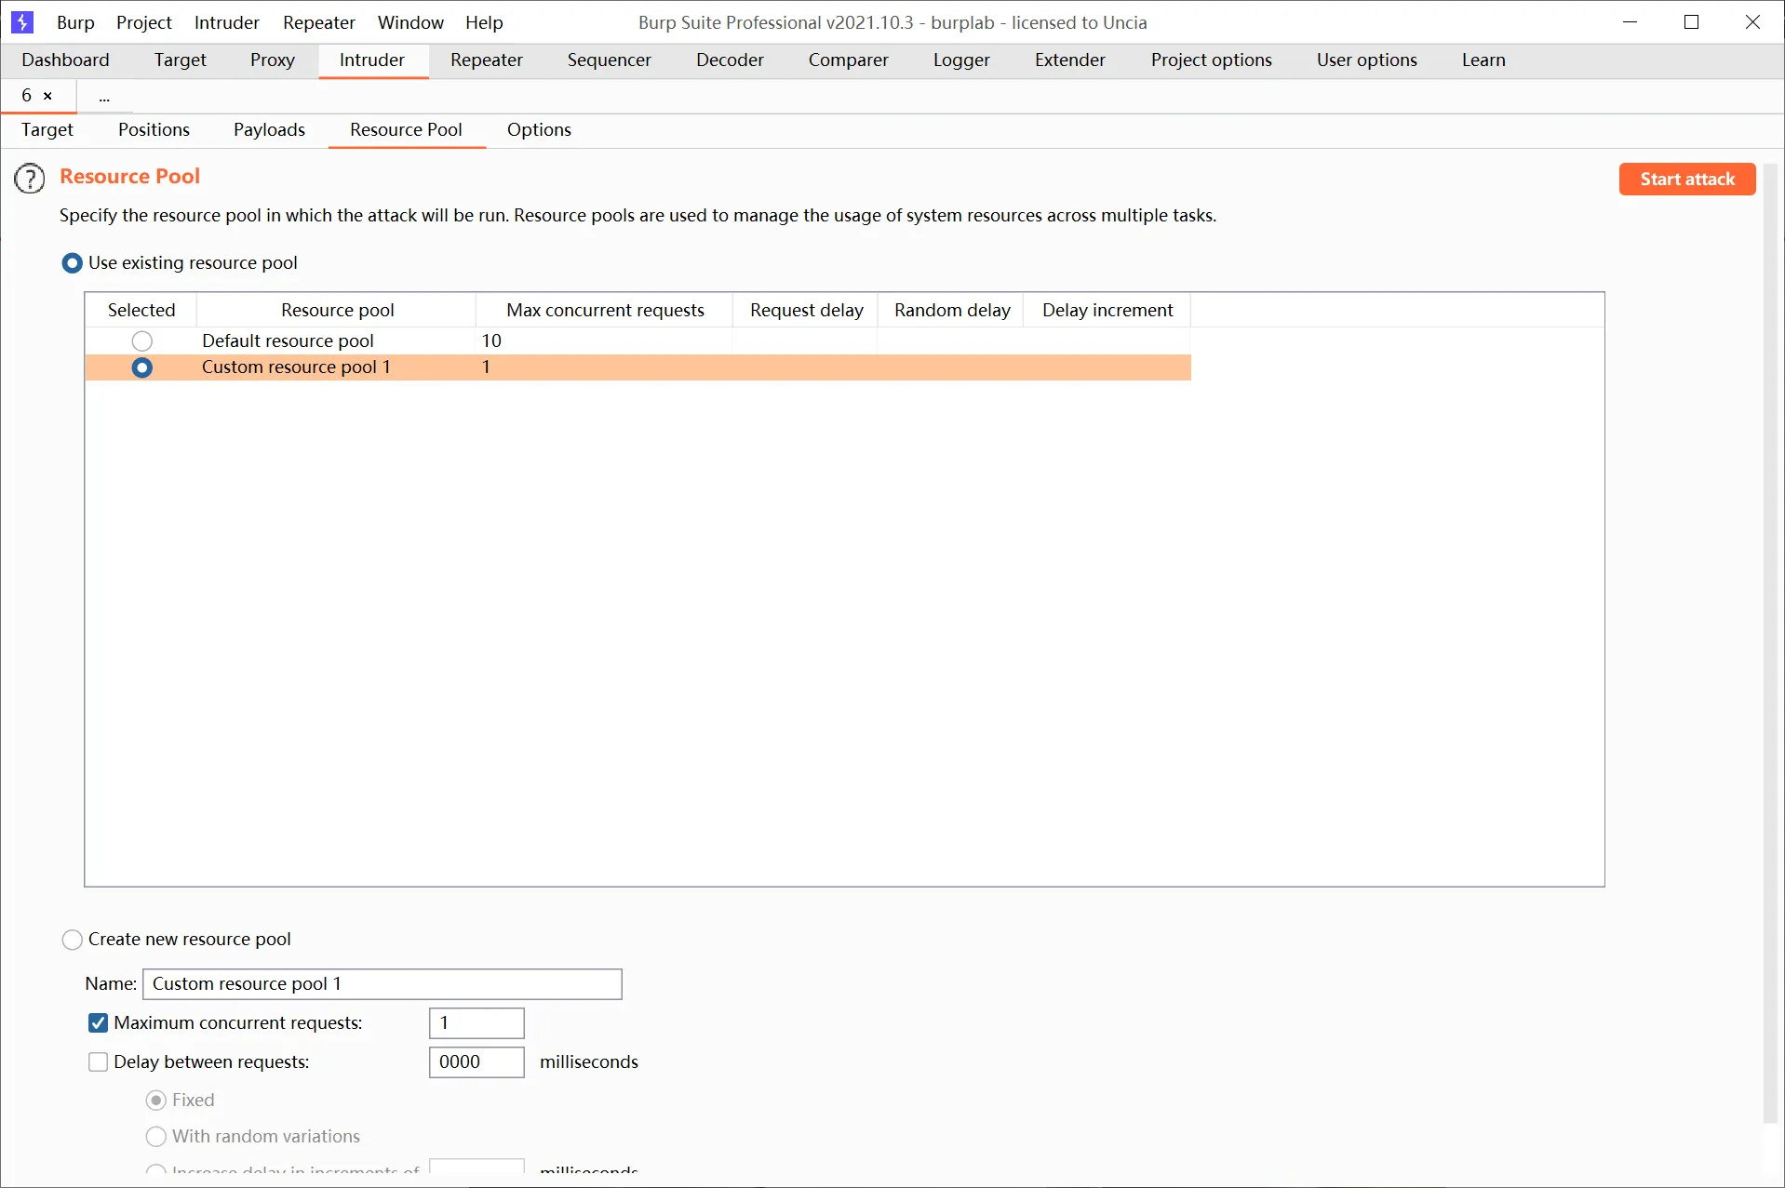
Task: Select Create new resource pool option
Action: 72,940
